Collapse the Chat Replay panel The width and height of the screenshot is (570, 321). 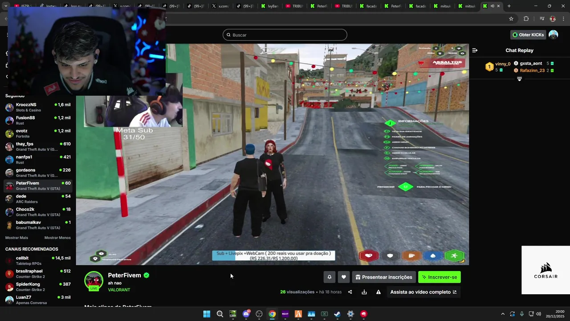click(x=475, y=50)
